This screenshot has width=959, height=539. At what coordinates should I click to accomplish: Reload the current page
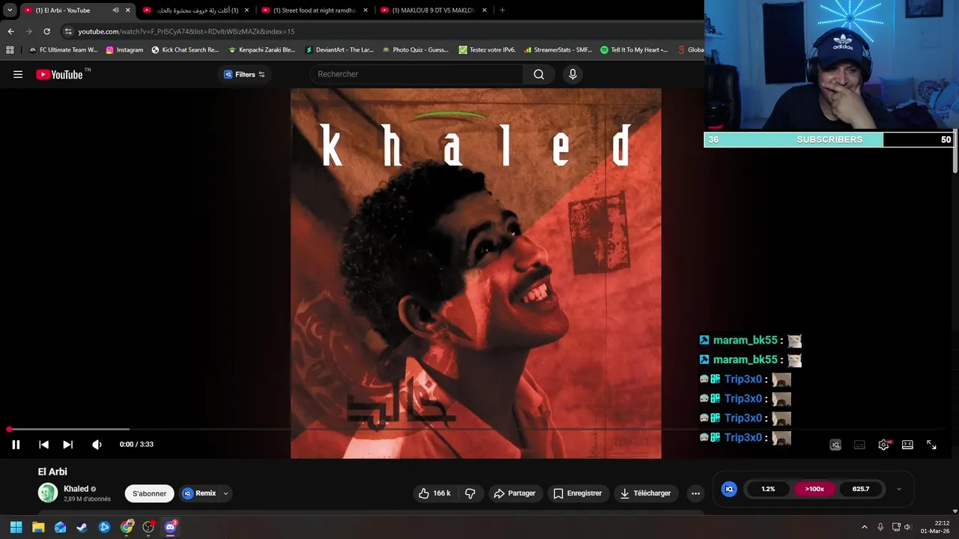coord(46,31)
